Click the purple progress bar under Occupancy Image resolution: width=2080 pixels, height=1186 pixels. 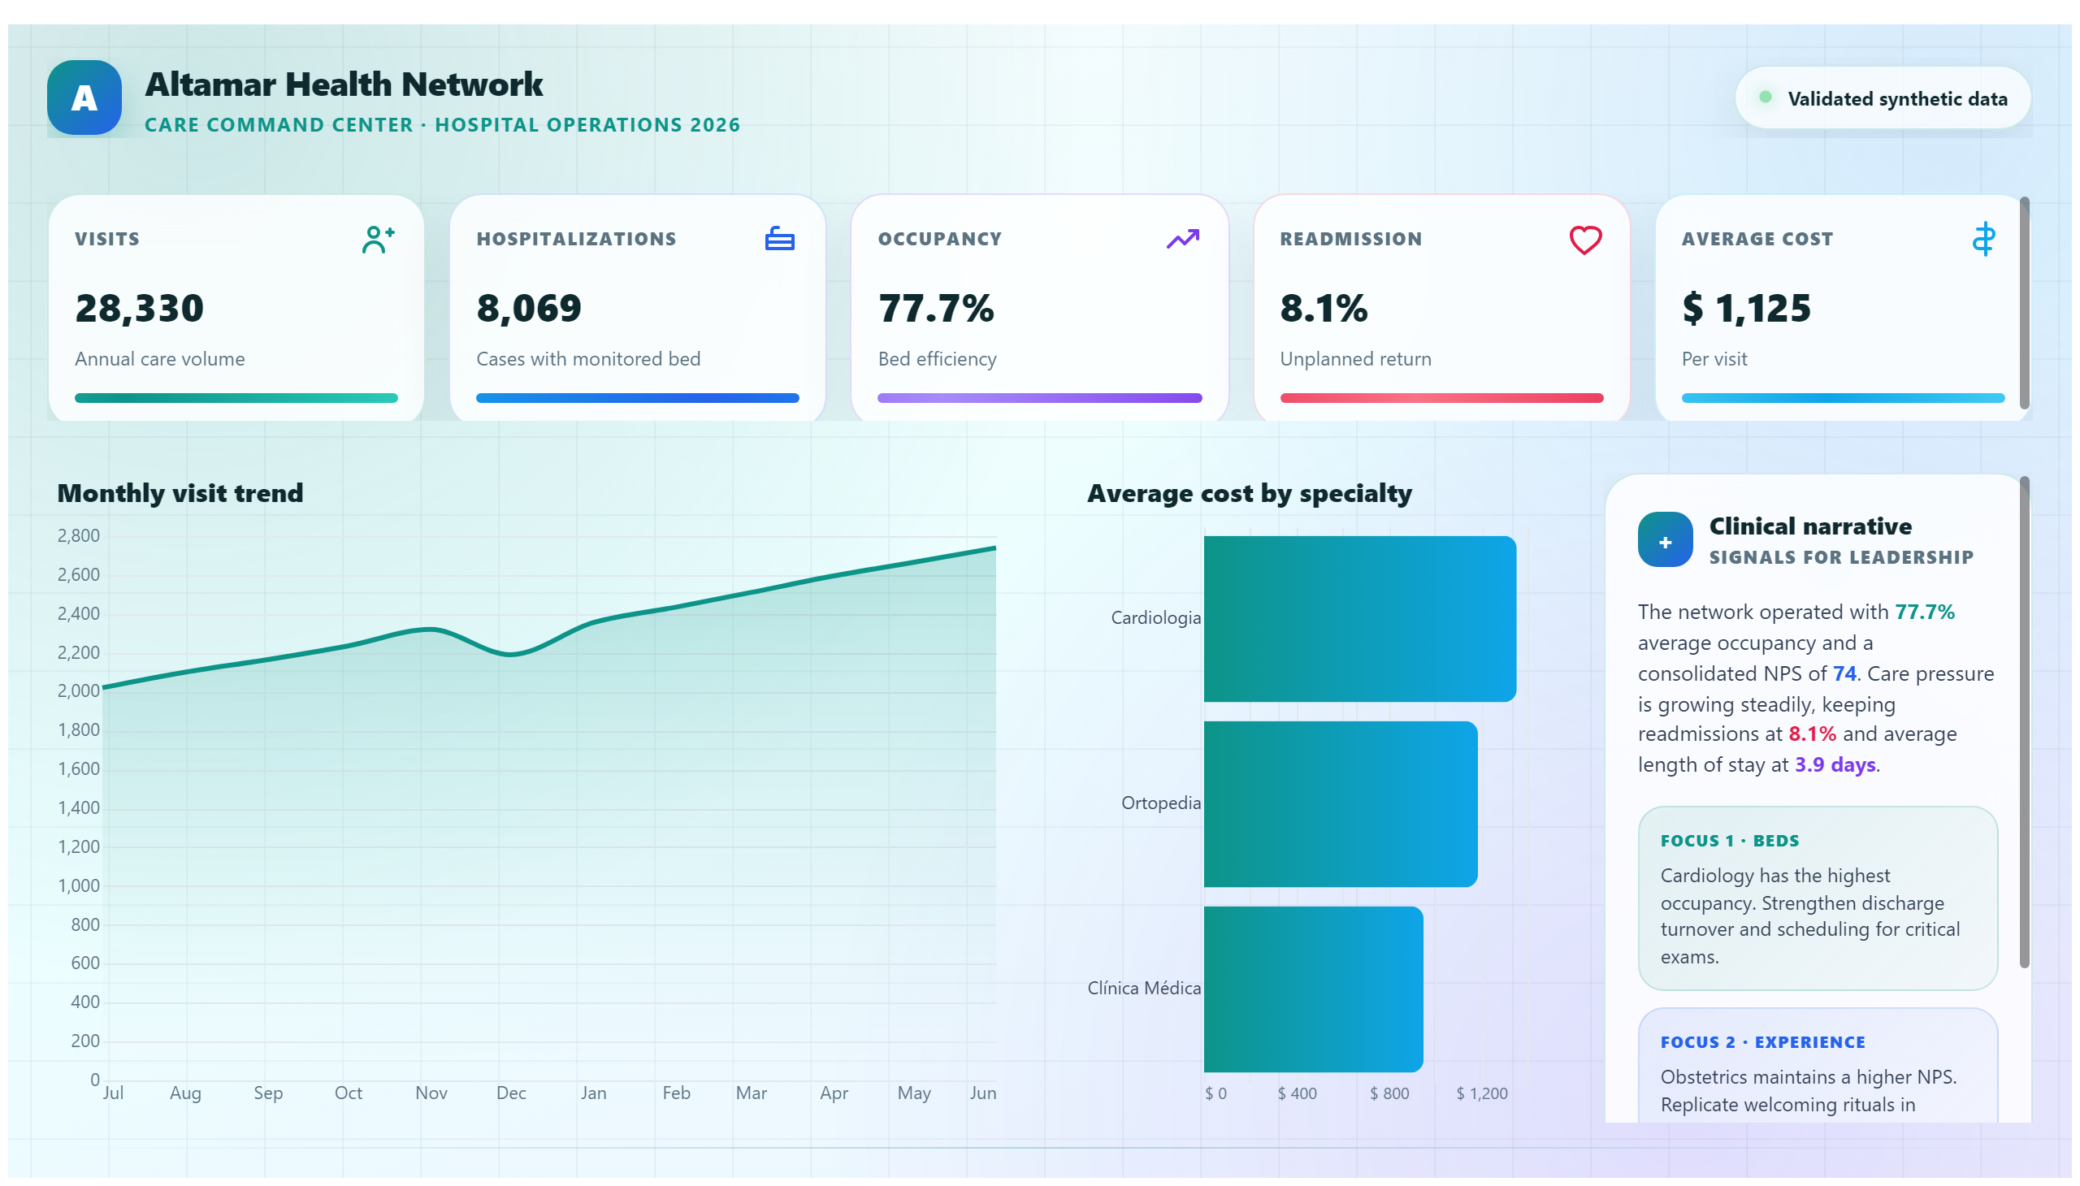1038,397
